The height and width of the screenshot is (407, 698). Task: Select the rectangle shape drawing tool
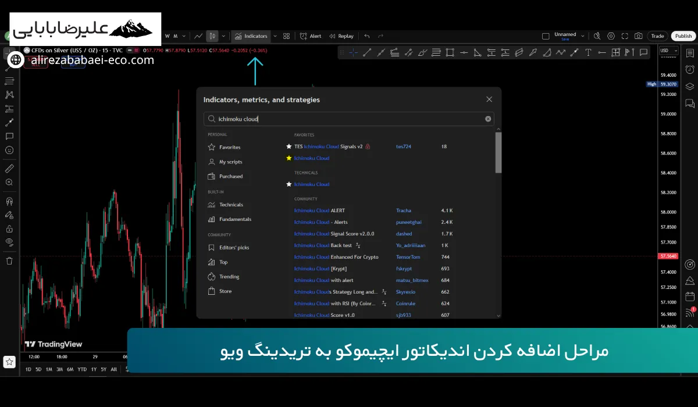[450, 52]
